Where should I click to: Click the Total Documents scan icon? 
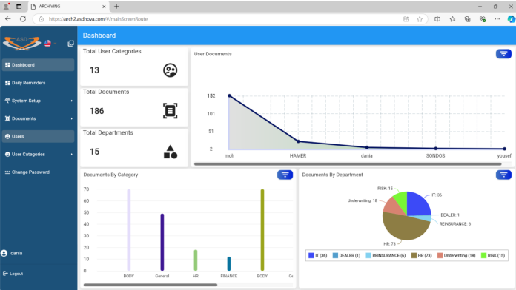coord(170,111)
